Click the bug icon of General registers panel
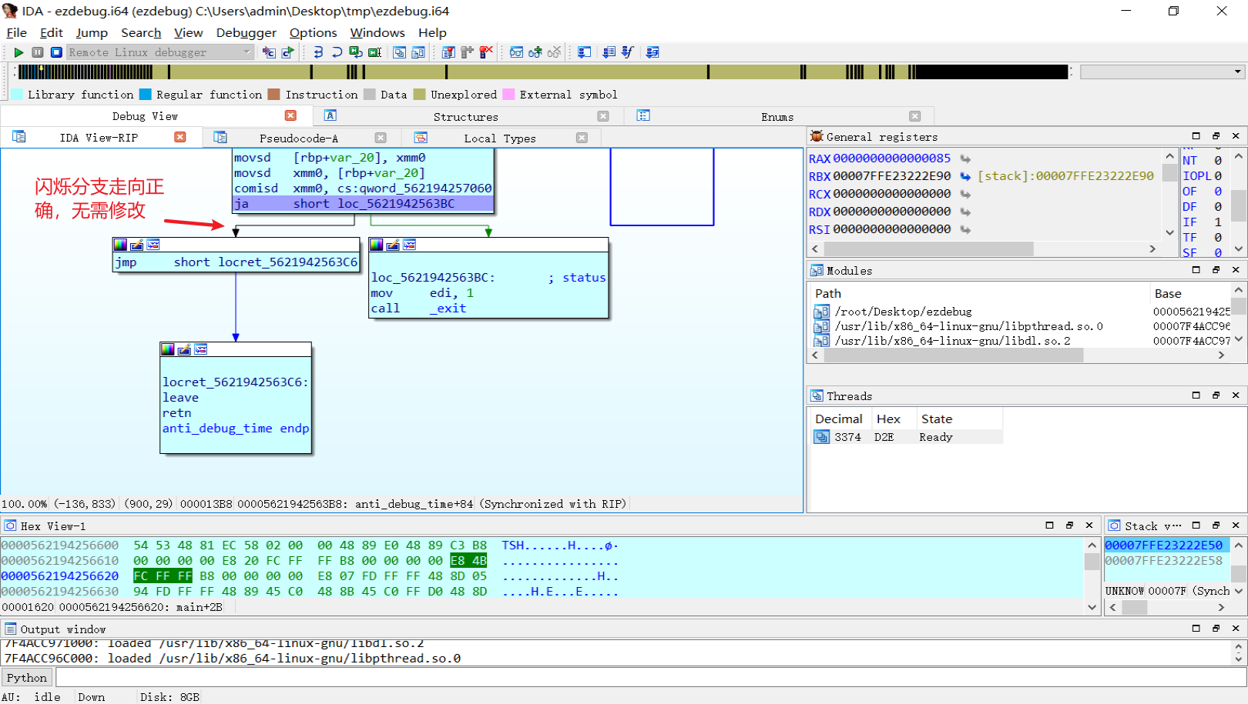Image resolution: width=1248 pixels, height=704 pixels. point(817,136)
